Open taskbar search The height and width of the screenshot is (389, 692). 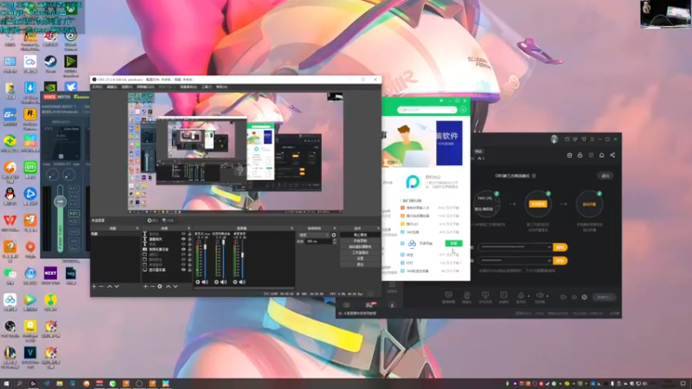19,384
